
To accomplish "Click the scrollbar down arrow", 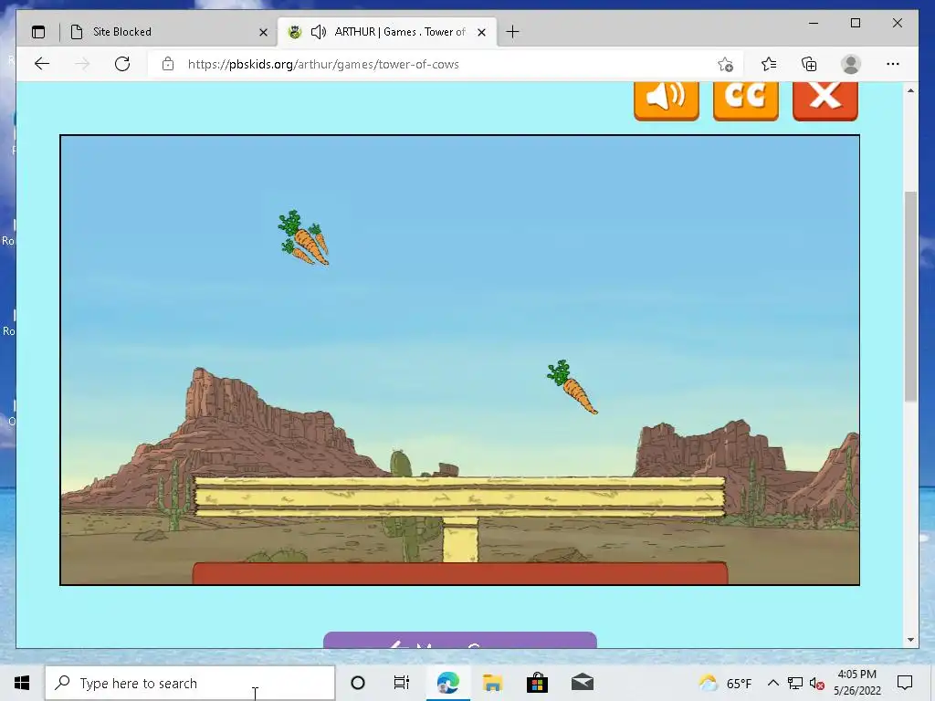I will pyautogui.click(x=910, y=640).
